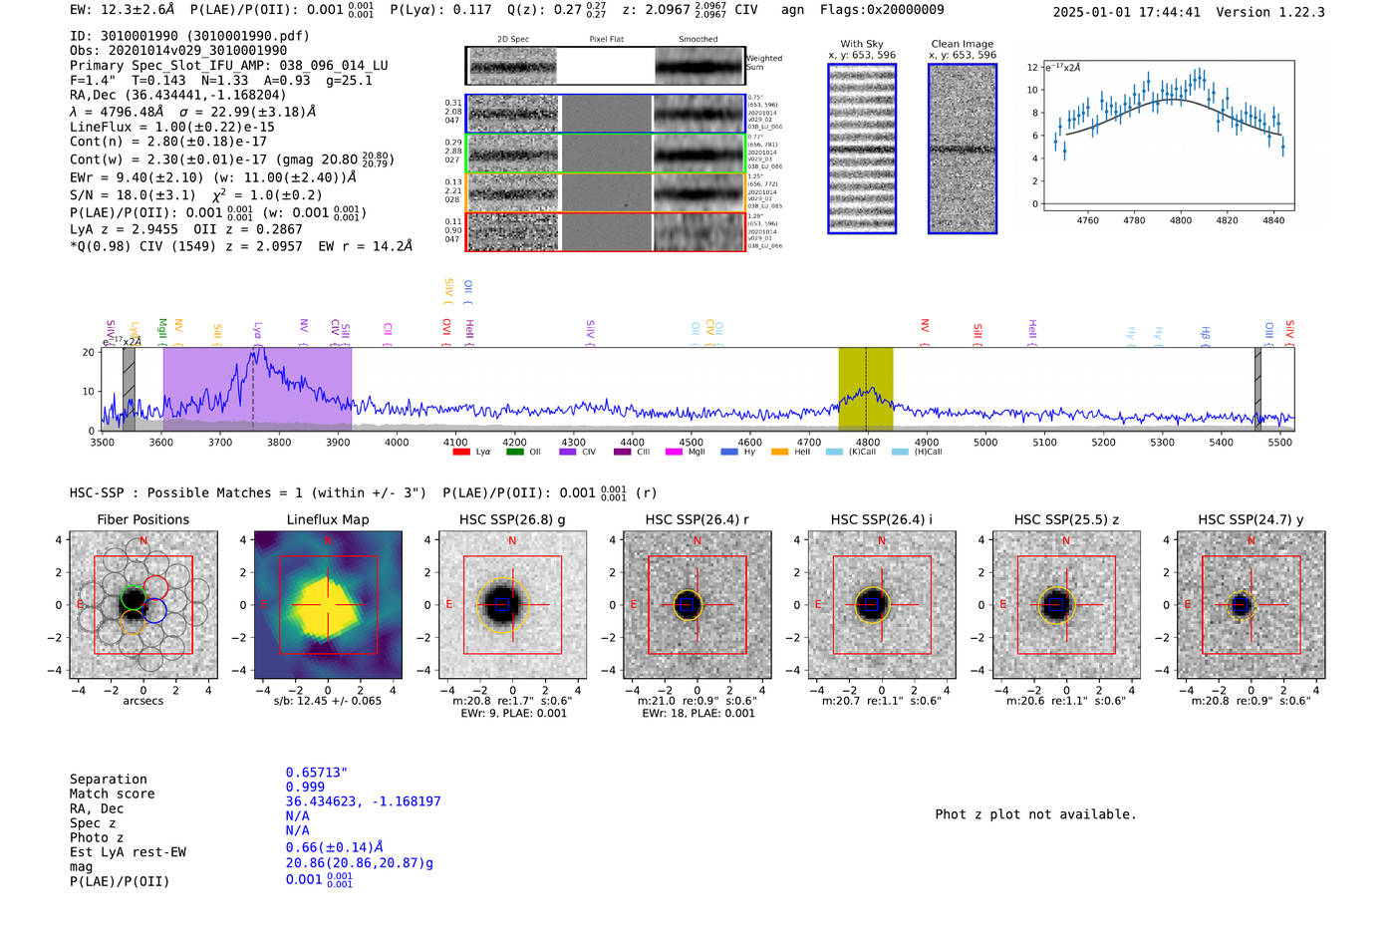Click the 'Flags:0x20000009' text in header
This screenshot has height=950, width=1395.
click(882, 10)
